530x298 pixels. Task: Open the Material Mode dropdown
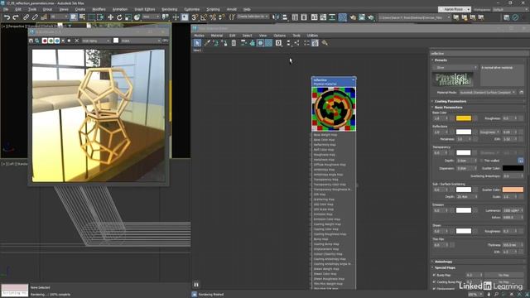pyautogui.click(x=487, y=92)
